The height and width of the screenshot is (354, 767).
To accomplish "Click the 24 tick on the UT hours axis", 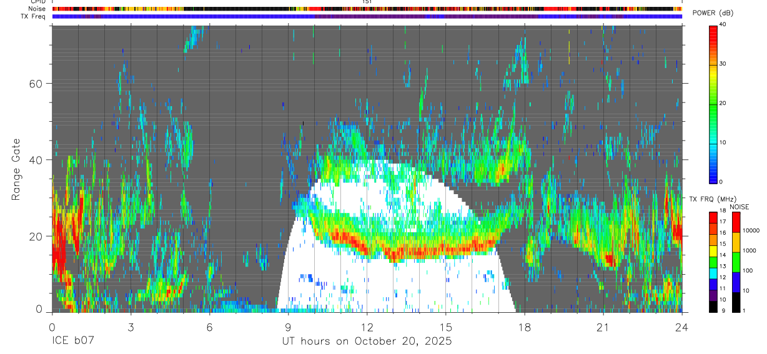I will [x=681, y=327].
